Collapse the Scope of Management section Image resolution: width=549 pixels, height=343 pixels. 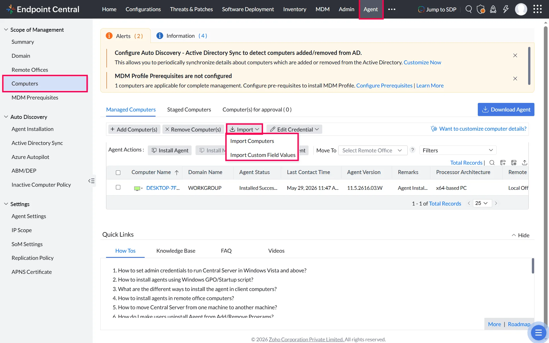(6, 30)
